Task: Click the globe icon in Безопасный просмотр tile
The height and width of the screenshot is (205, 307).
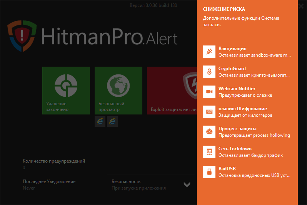Action: pyautogui.click(x=118, y=86)
